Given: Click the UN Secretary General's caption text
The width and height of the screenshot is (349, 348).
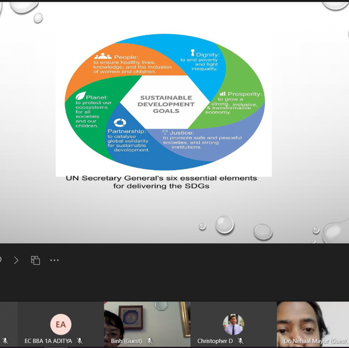Looking at the screenshot, I should click(x=161, y=182).
